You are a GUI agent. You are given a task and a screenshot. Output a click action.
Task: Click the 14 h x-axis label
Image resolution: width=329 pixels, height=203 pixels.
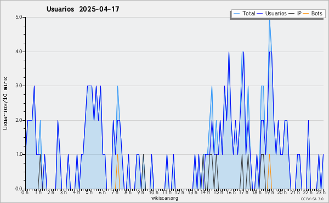(x=205, y=192)
